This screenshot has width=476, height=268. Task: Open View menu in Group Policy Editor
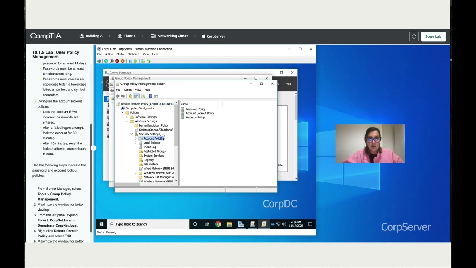point(138,90)
